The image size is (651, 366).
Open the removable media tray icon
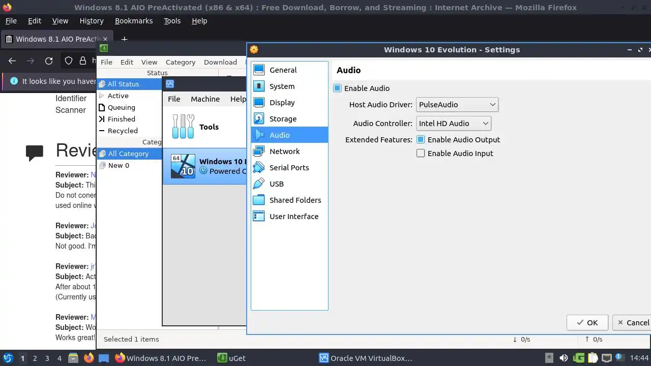[549, 358]
